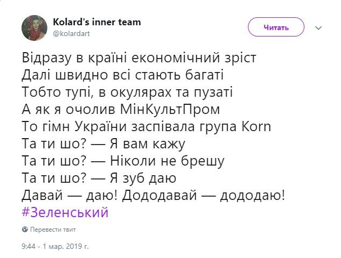Viewport: 341px width, 258px height.
Task: Follow the account with the Читать button
Action: [276, 27]
